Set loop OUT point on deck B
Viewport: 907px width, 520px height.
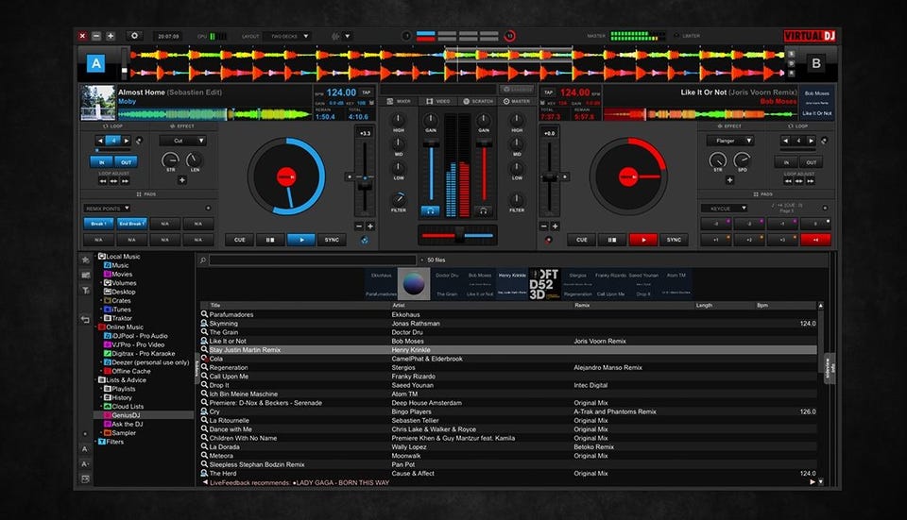point(811,162)
